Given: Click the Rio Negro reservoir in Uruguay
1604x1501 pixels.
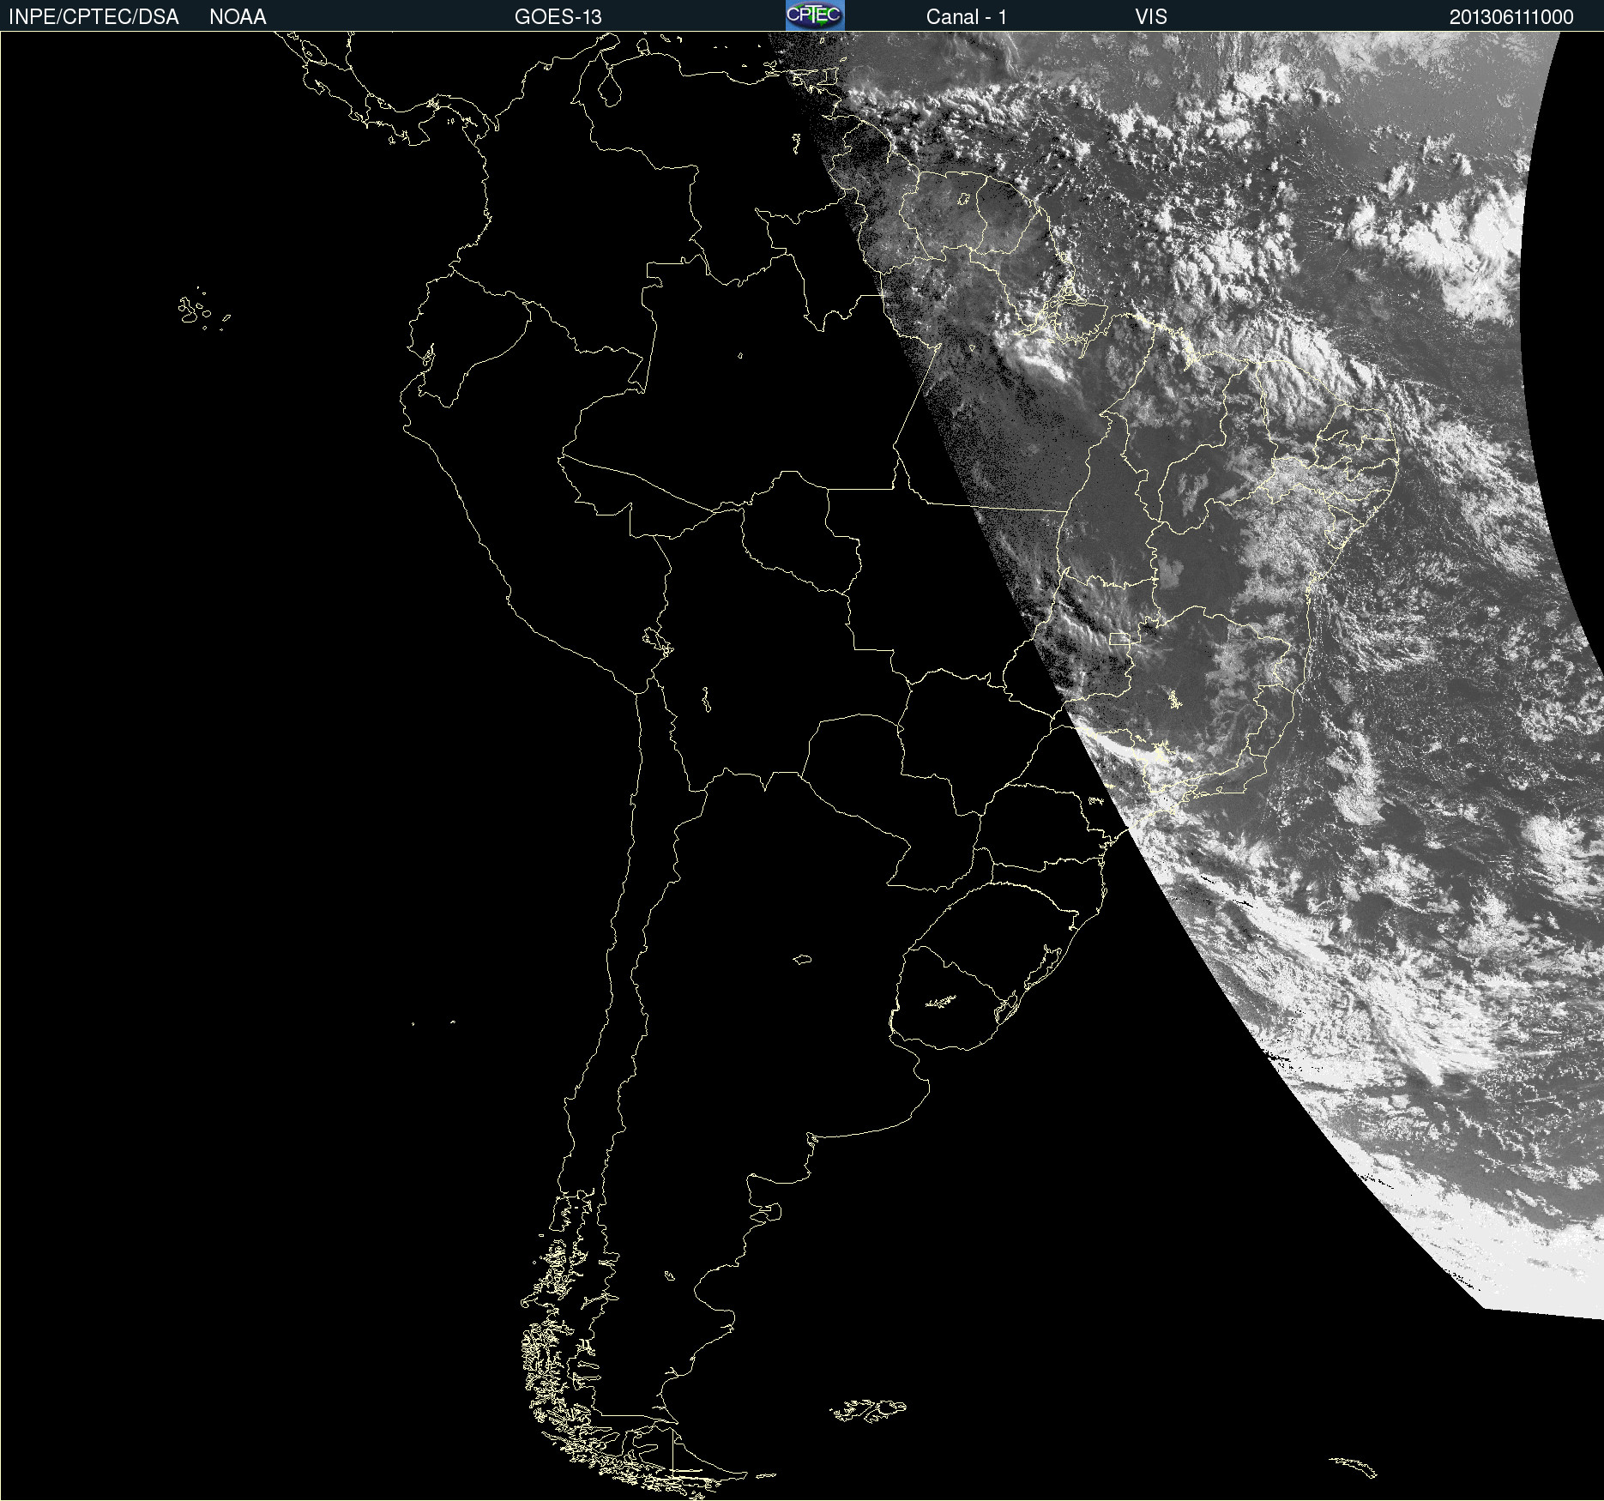Looking at the screenshot, I should click(940, 1001).
